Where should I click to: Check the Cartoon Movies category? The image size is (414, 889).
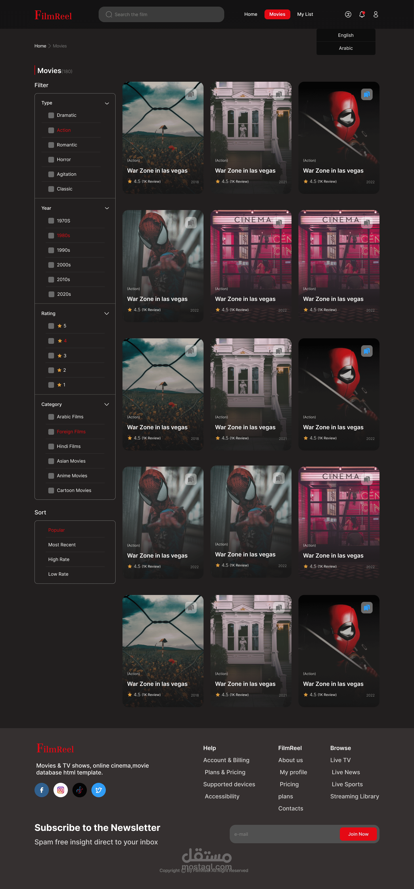pos(51,491)
